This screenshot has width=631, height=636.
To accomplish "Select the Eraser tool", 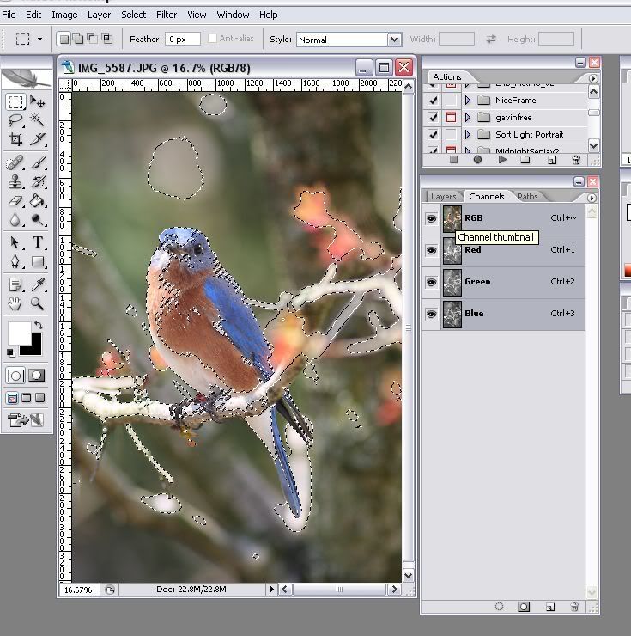I will [x=15, y=200].
